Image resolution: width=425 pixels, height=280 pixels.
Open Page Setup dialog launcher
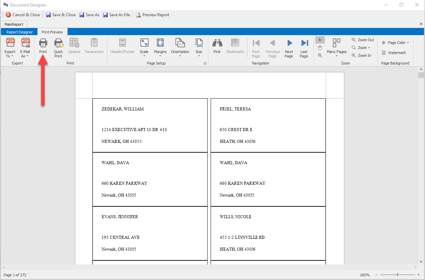[205, 63]
